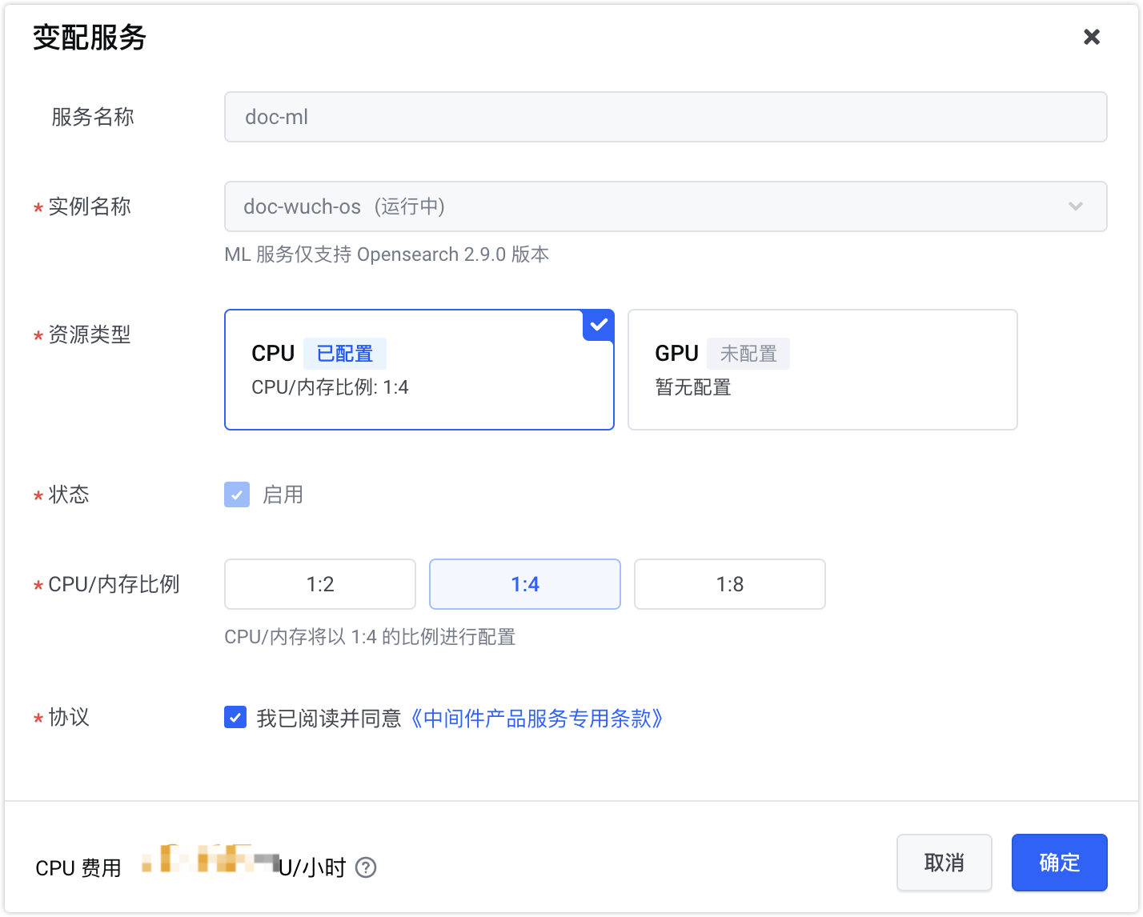Open the 《中间件产品服务专用条款》 link
Viewport: 1143px width, 917px height.
(x=535, y=719)
